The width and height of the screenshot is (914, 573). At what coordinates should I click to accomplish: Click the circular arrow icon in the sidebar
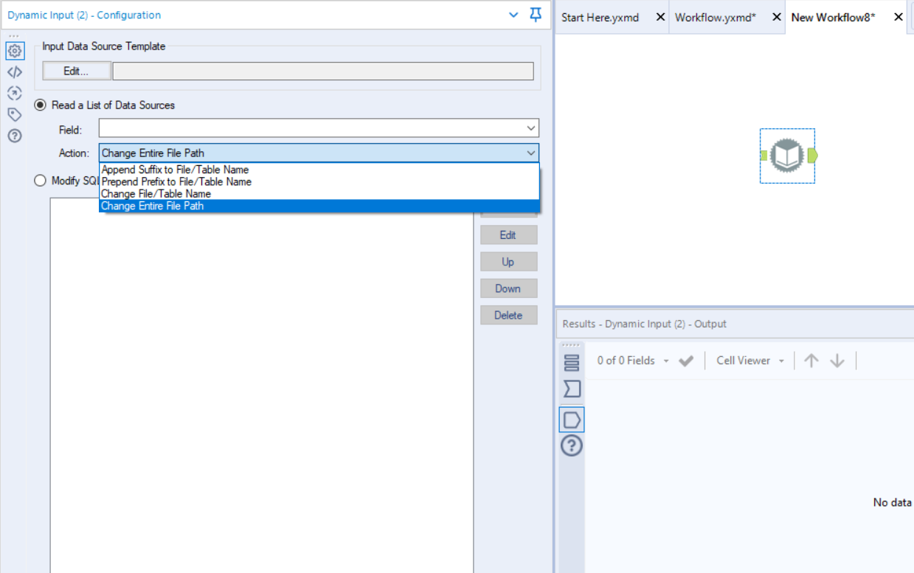click(x=14, y=93)
